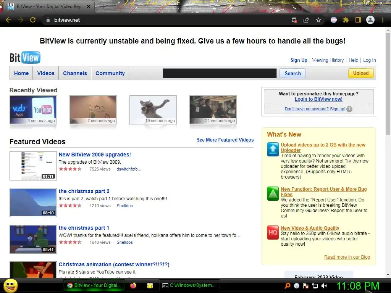Click Login to BitView now link
The width and height of the screenshot is (391, 293).
point(318,99)
